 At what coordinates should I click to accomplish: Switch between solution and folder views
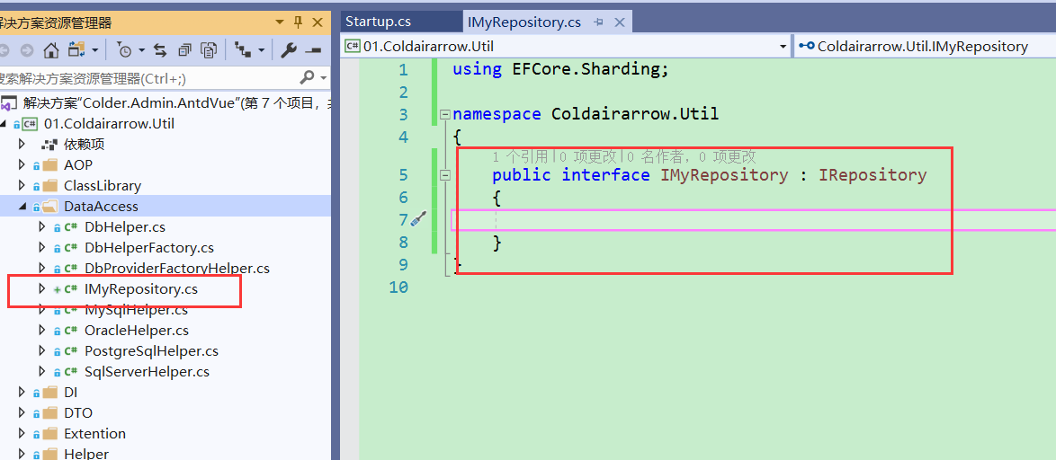click(x=76, y=49)
